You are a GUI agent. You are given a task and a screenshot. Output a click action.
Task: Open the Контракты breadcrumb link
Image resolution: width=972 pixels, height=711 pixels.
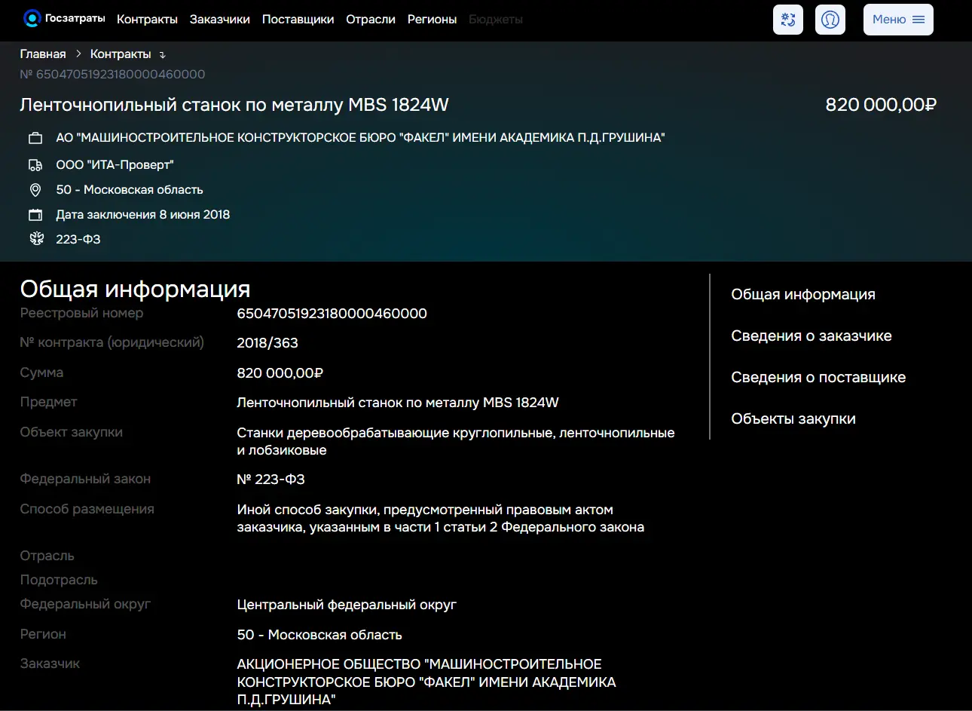tap(121, 54)
